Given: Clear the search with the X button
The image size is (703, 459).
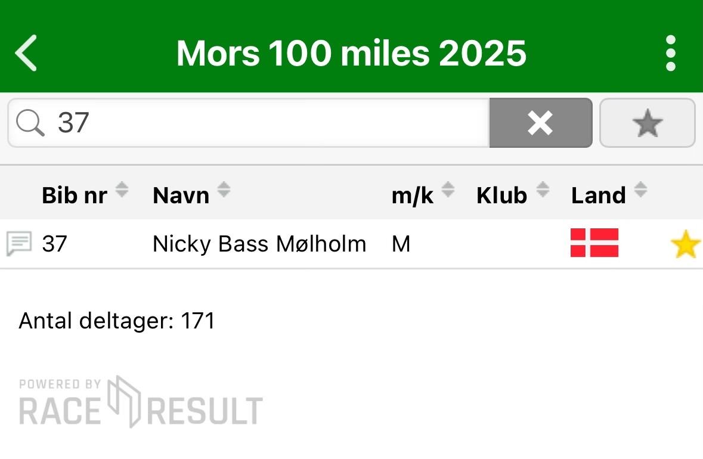Looking at the screenshot, I should pos(540,123).
